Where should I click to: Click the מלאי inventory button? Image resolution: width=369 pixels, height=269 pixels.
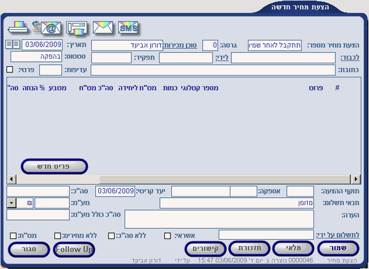coord(293,248)
